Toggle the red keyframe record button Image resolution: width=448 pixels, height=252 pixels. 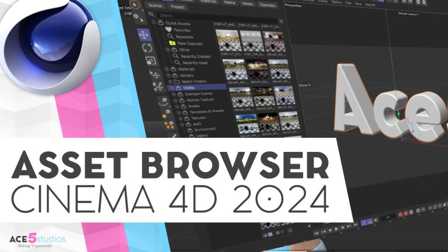tap(400, 214)
